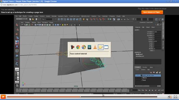The width and height of the screenshot is (179, 100).
Task: Open the Modify menu in Maya
Action: pyautogui.click(x=25, y=16)
